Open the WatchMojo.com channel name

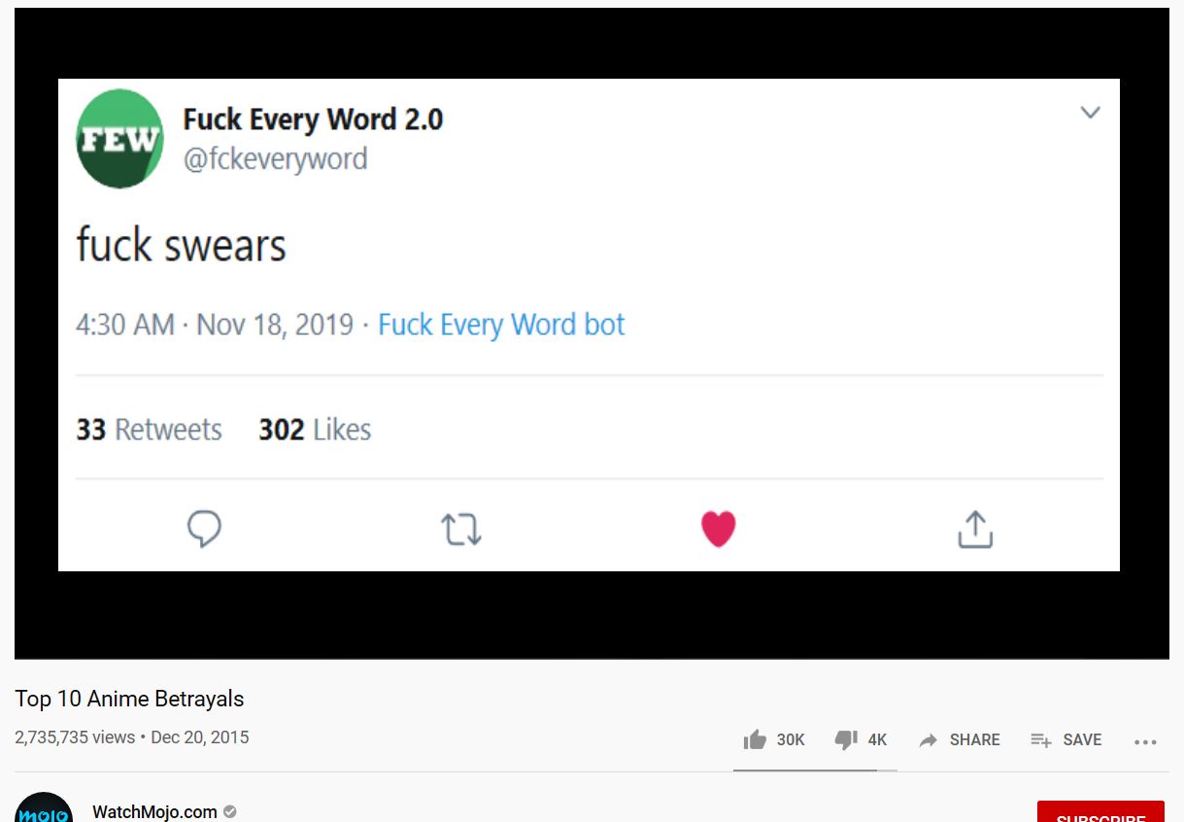click(154, 811)
